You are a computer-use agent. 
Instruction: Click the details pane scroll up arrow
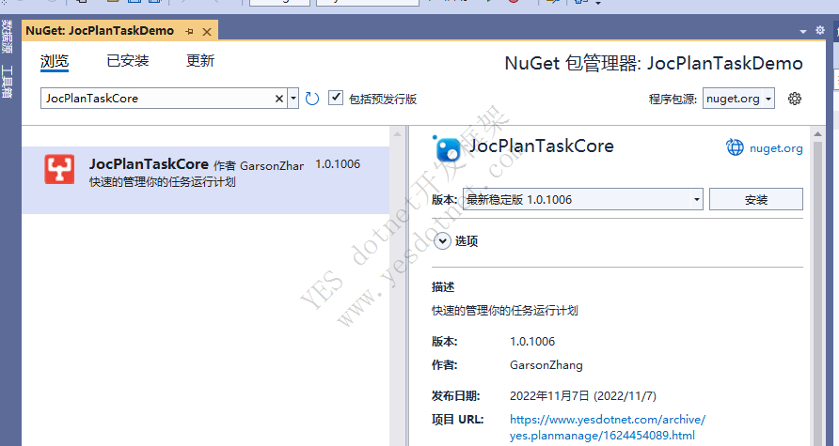point(817,133)
